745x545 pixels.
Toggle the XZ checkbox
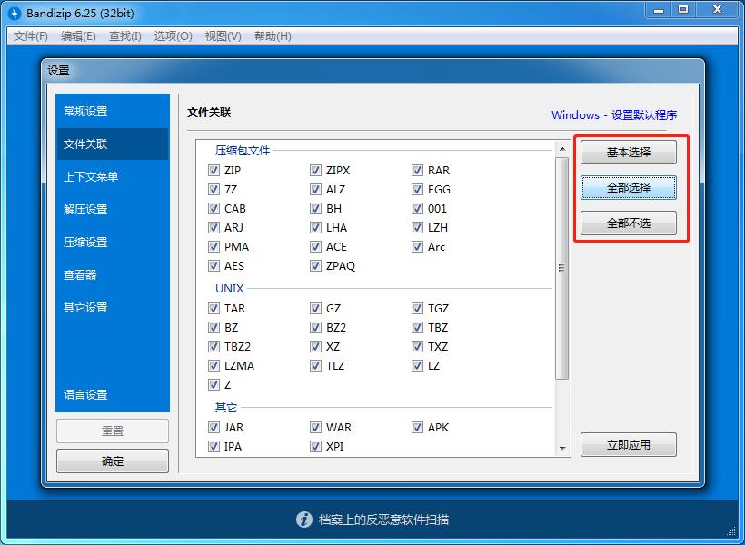tap(315, 346)
